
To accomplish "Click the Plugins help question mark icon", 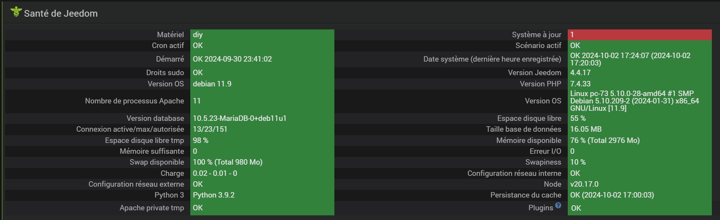I will pos(558,205).
